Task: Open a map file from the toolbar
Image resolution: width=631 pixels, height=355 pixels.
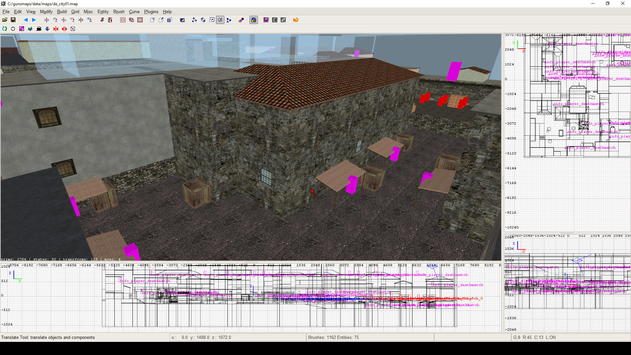Action: pyautogui.click(x=5, y=20)
